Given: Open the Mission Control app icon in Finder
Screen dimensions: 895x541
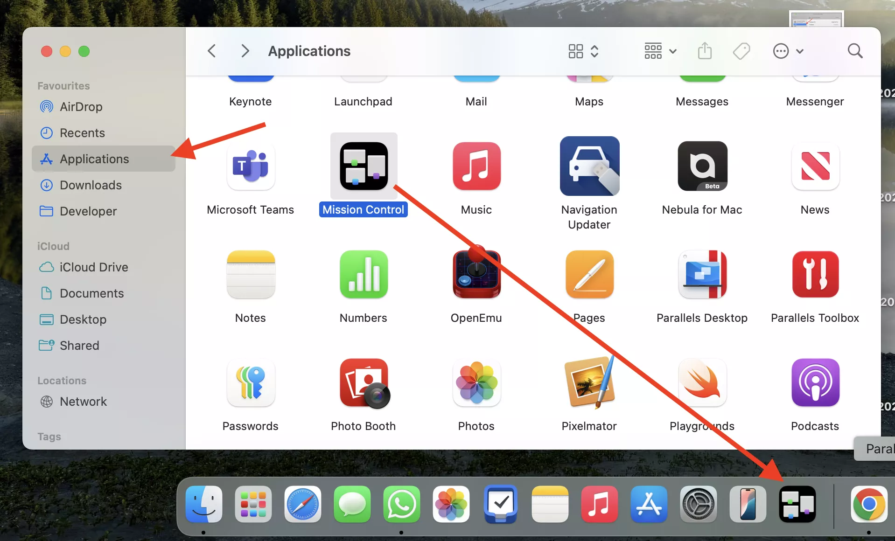Looking at the screenshot, I should click(x=364, y=166).
